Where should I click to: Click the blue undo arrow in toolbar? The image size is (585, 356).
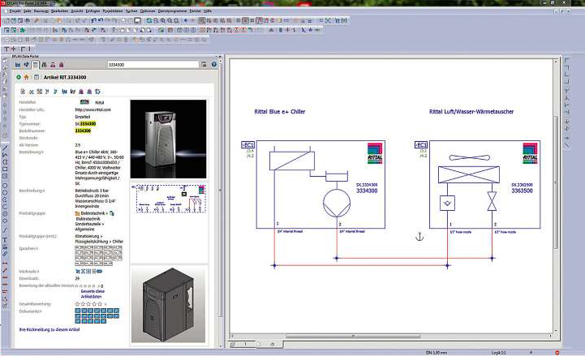(x=93, y=21)
